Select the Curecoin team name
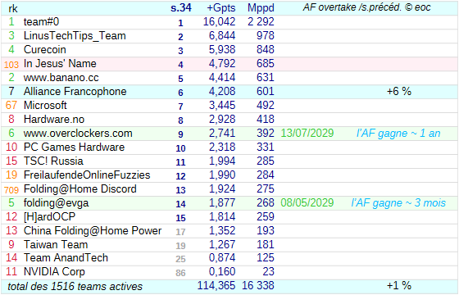This screenshot has width=459, height=295. coord(45,49)
